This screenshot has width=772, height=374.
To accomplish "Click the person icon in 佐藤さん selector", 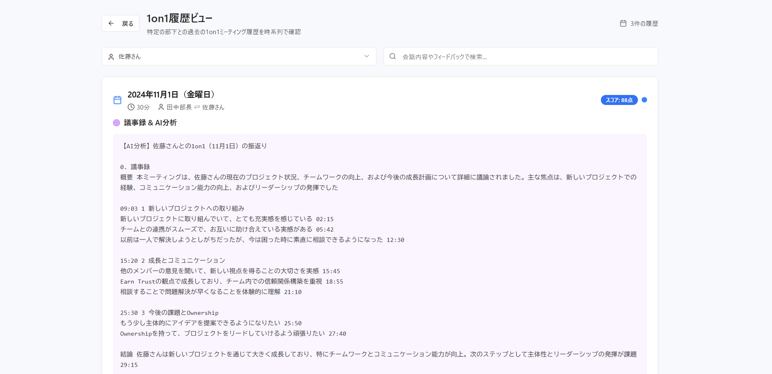I will pos(111,57).
